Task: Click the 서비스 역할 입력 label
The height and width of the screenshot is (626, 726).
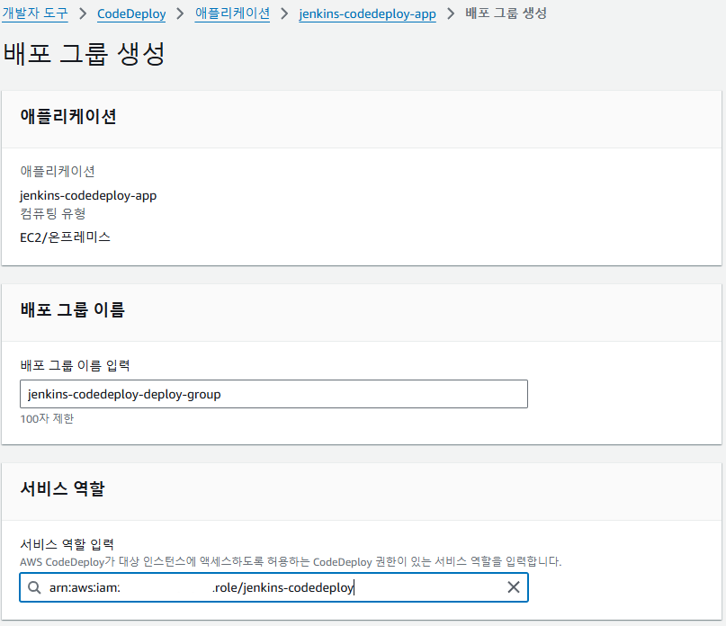Action: pyautogui.click(x=67, y=544)
